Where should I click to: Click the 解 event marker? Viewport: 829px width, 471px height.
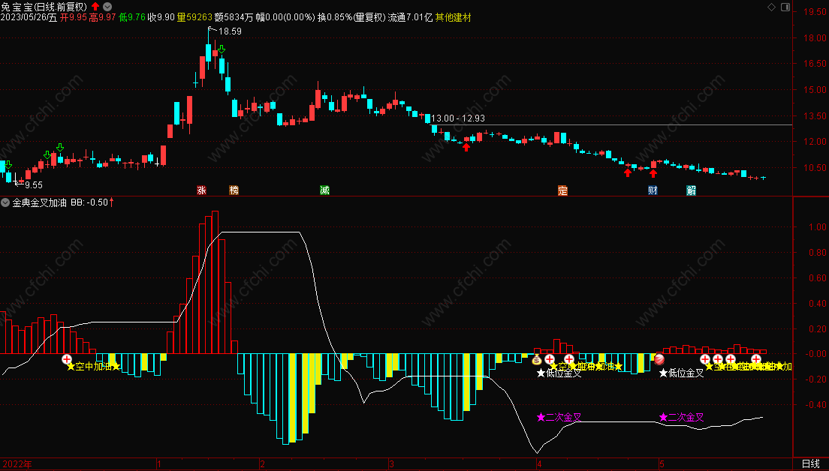692,190
